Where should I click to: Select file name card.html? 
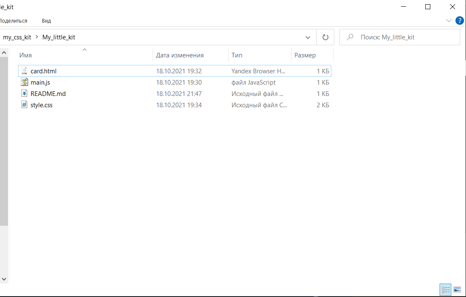click(x=43, y=71)
